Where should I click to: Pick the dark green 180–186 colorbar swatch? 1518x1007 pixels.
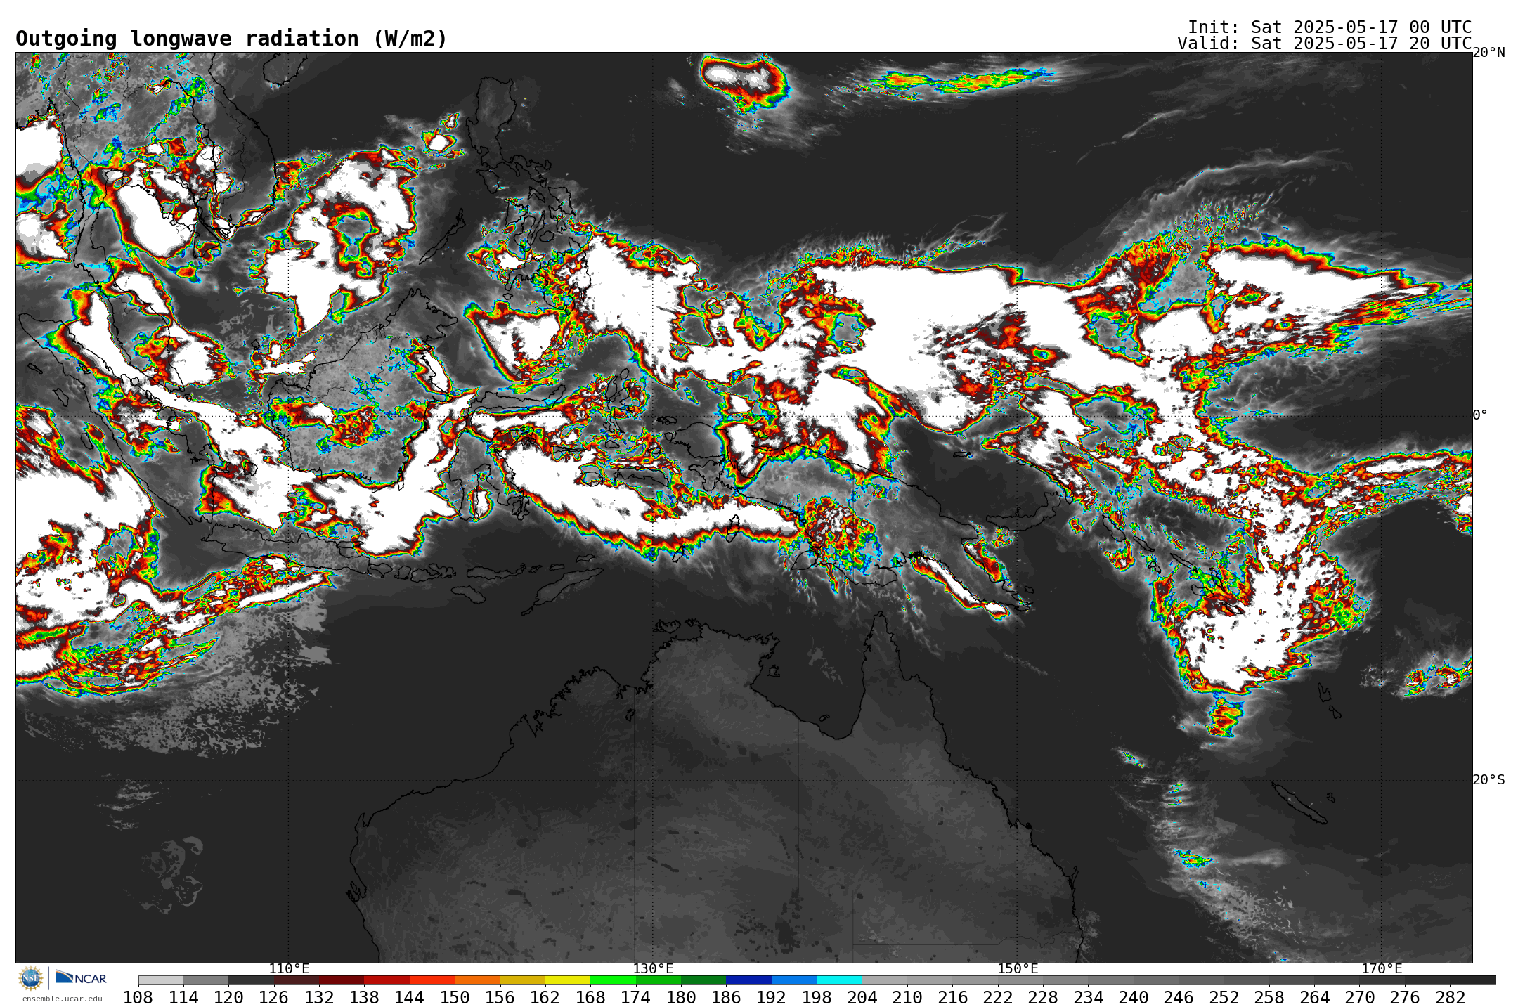703,980
